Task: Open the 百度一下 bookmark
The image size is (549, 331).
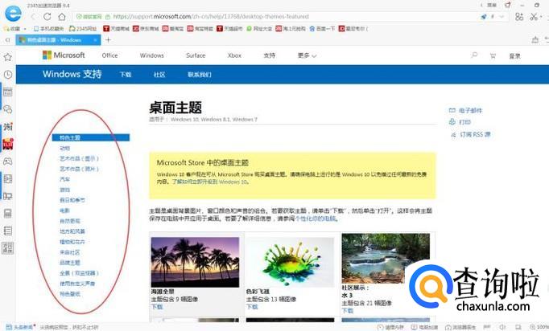Action: coord(322,29)
